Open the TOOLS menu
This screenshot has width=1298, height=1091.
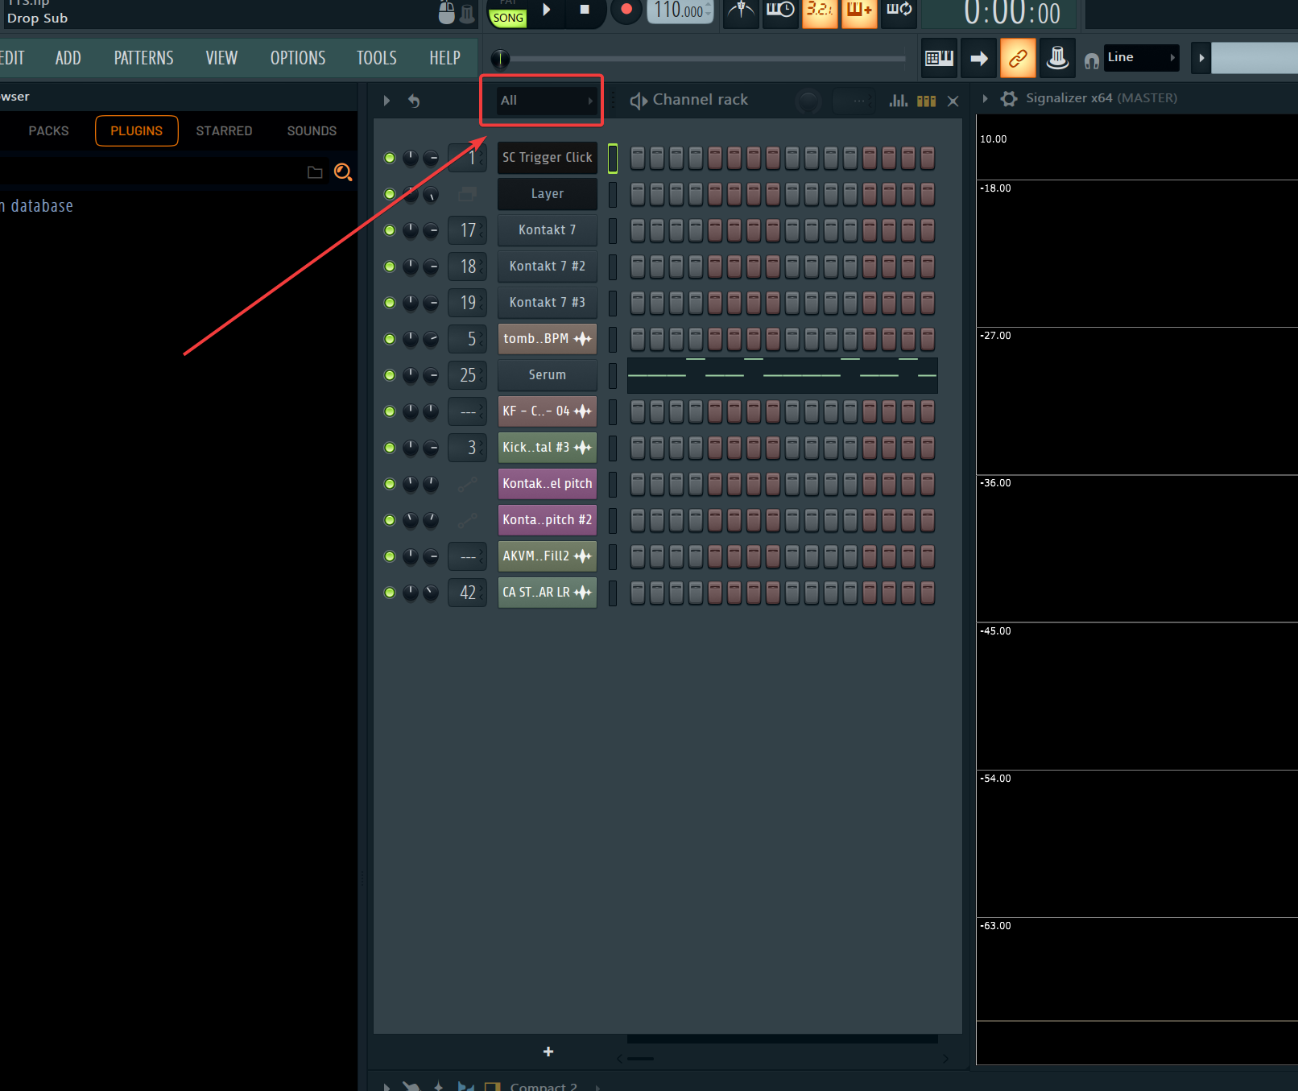click(376, 57)
